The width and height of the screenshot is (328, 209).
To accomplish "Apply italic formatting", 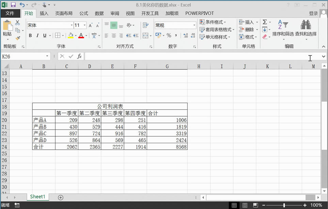I will coord(37,35).
